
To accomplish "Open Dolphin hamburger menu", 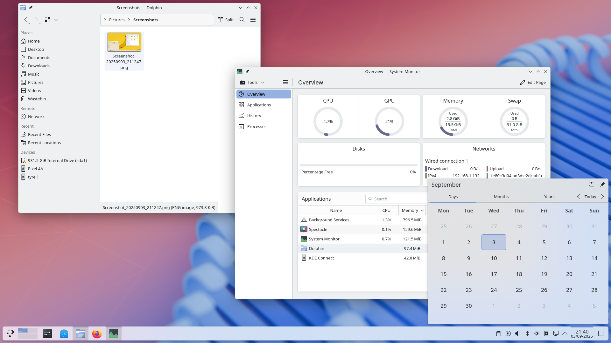I will point(253,20).
